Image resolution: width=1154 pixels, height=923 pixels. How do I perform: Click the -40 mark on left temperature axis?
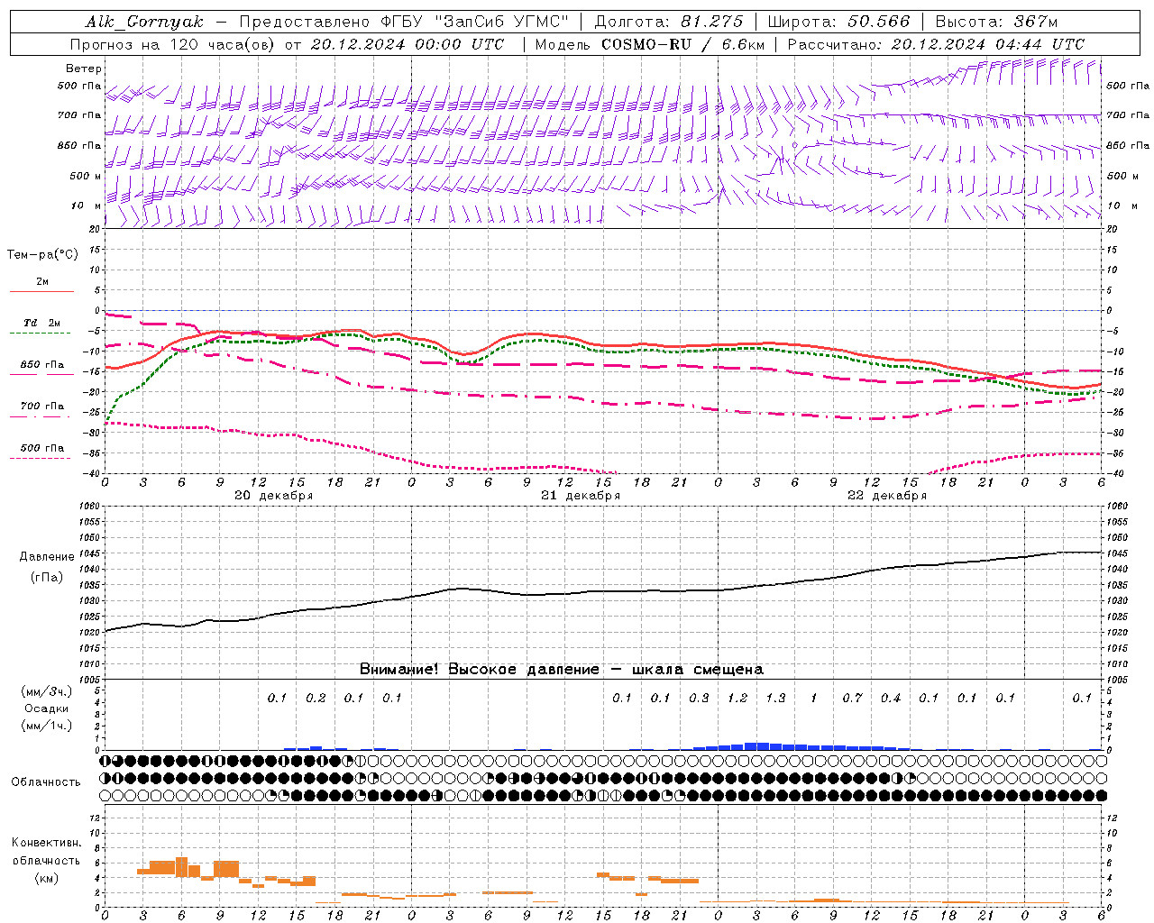pos(93,474)
